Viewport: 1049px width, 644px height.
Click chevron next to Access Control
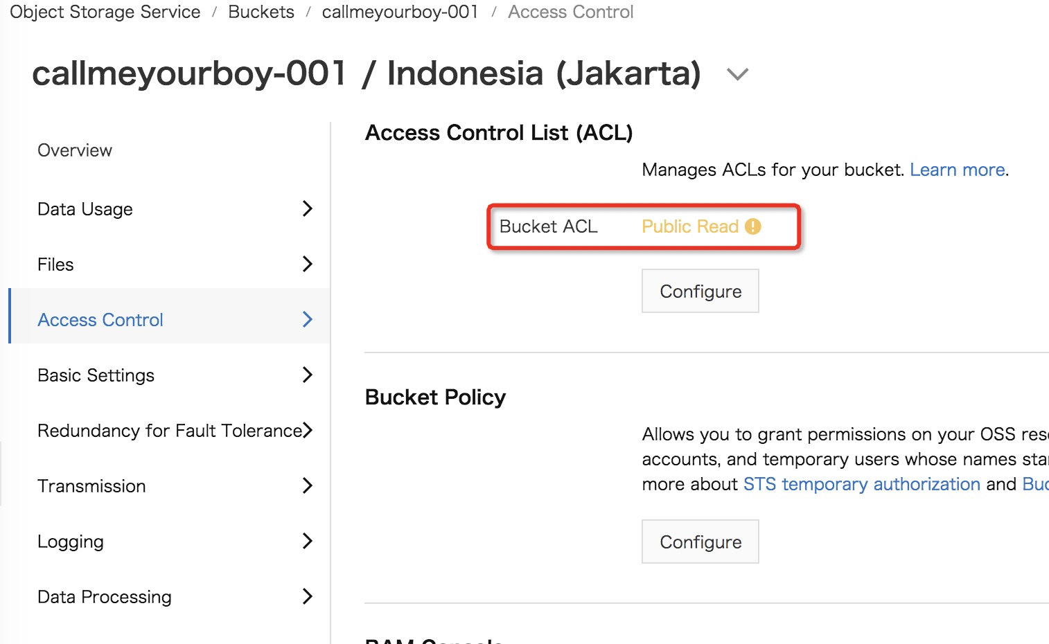pyautogui.click(x=308, y=319)
